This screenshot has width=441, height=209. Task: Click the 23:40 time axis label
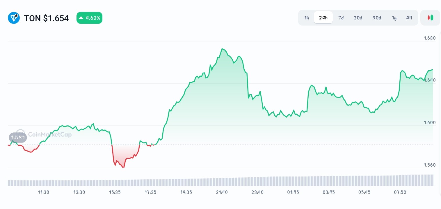click(x=257, y=192)
